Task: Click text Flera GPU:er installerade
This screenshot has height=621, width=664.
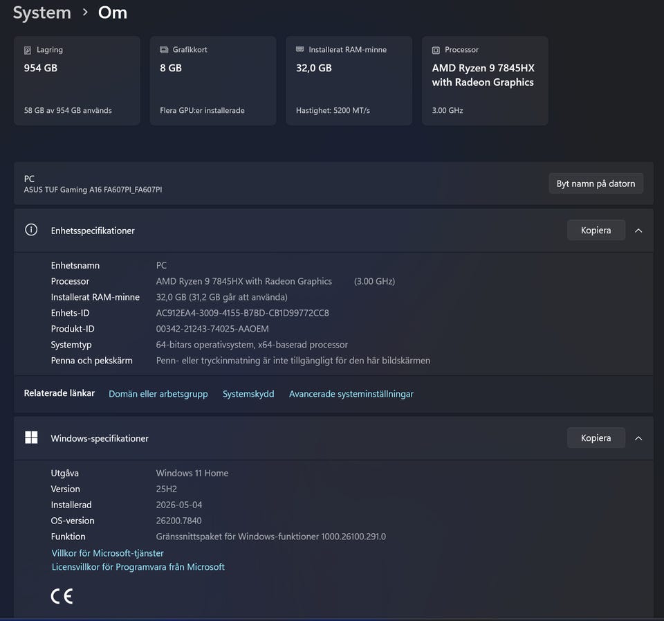Action: coord(202,110)
